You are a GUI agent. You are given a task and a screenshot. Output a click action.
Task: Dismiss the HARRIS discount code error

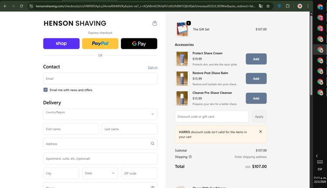pos(260,131)
